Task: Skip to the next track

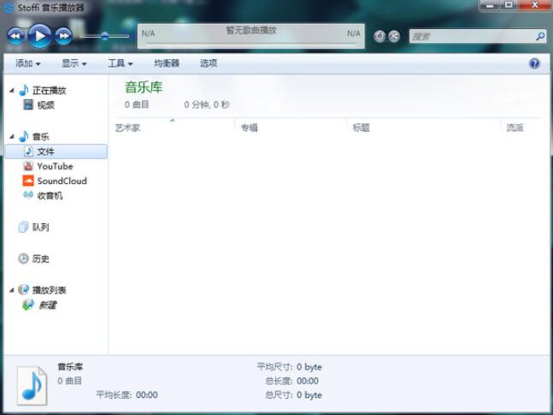Action: tap(63, 35)
